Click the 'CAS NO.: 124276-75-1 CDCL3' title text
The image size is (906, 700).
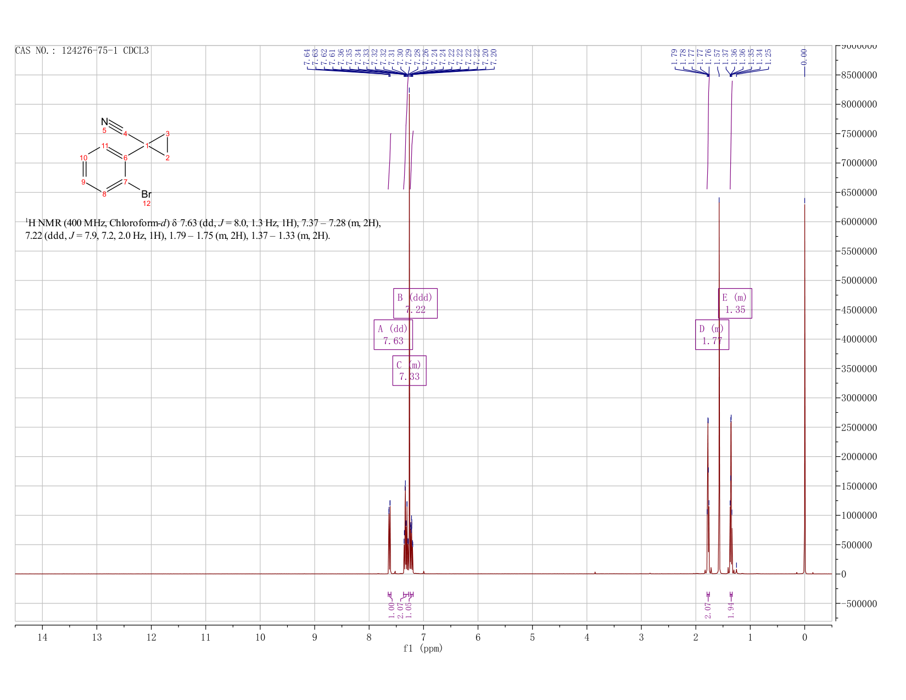[82, 51]
